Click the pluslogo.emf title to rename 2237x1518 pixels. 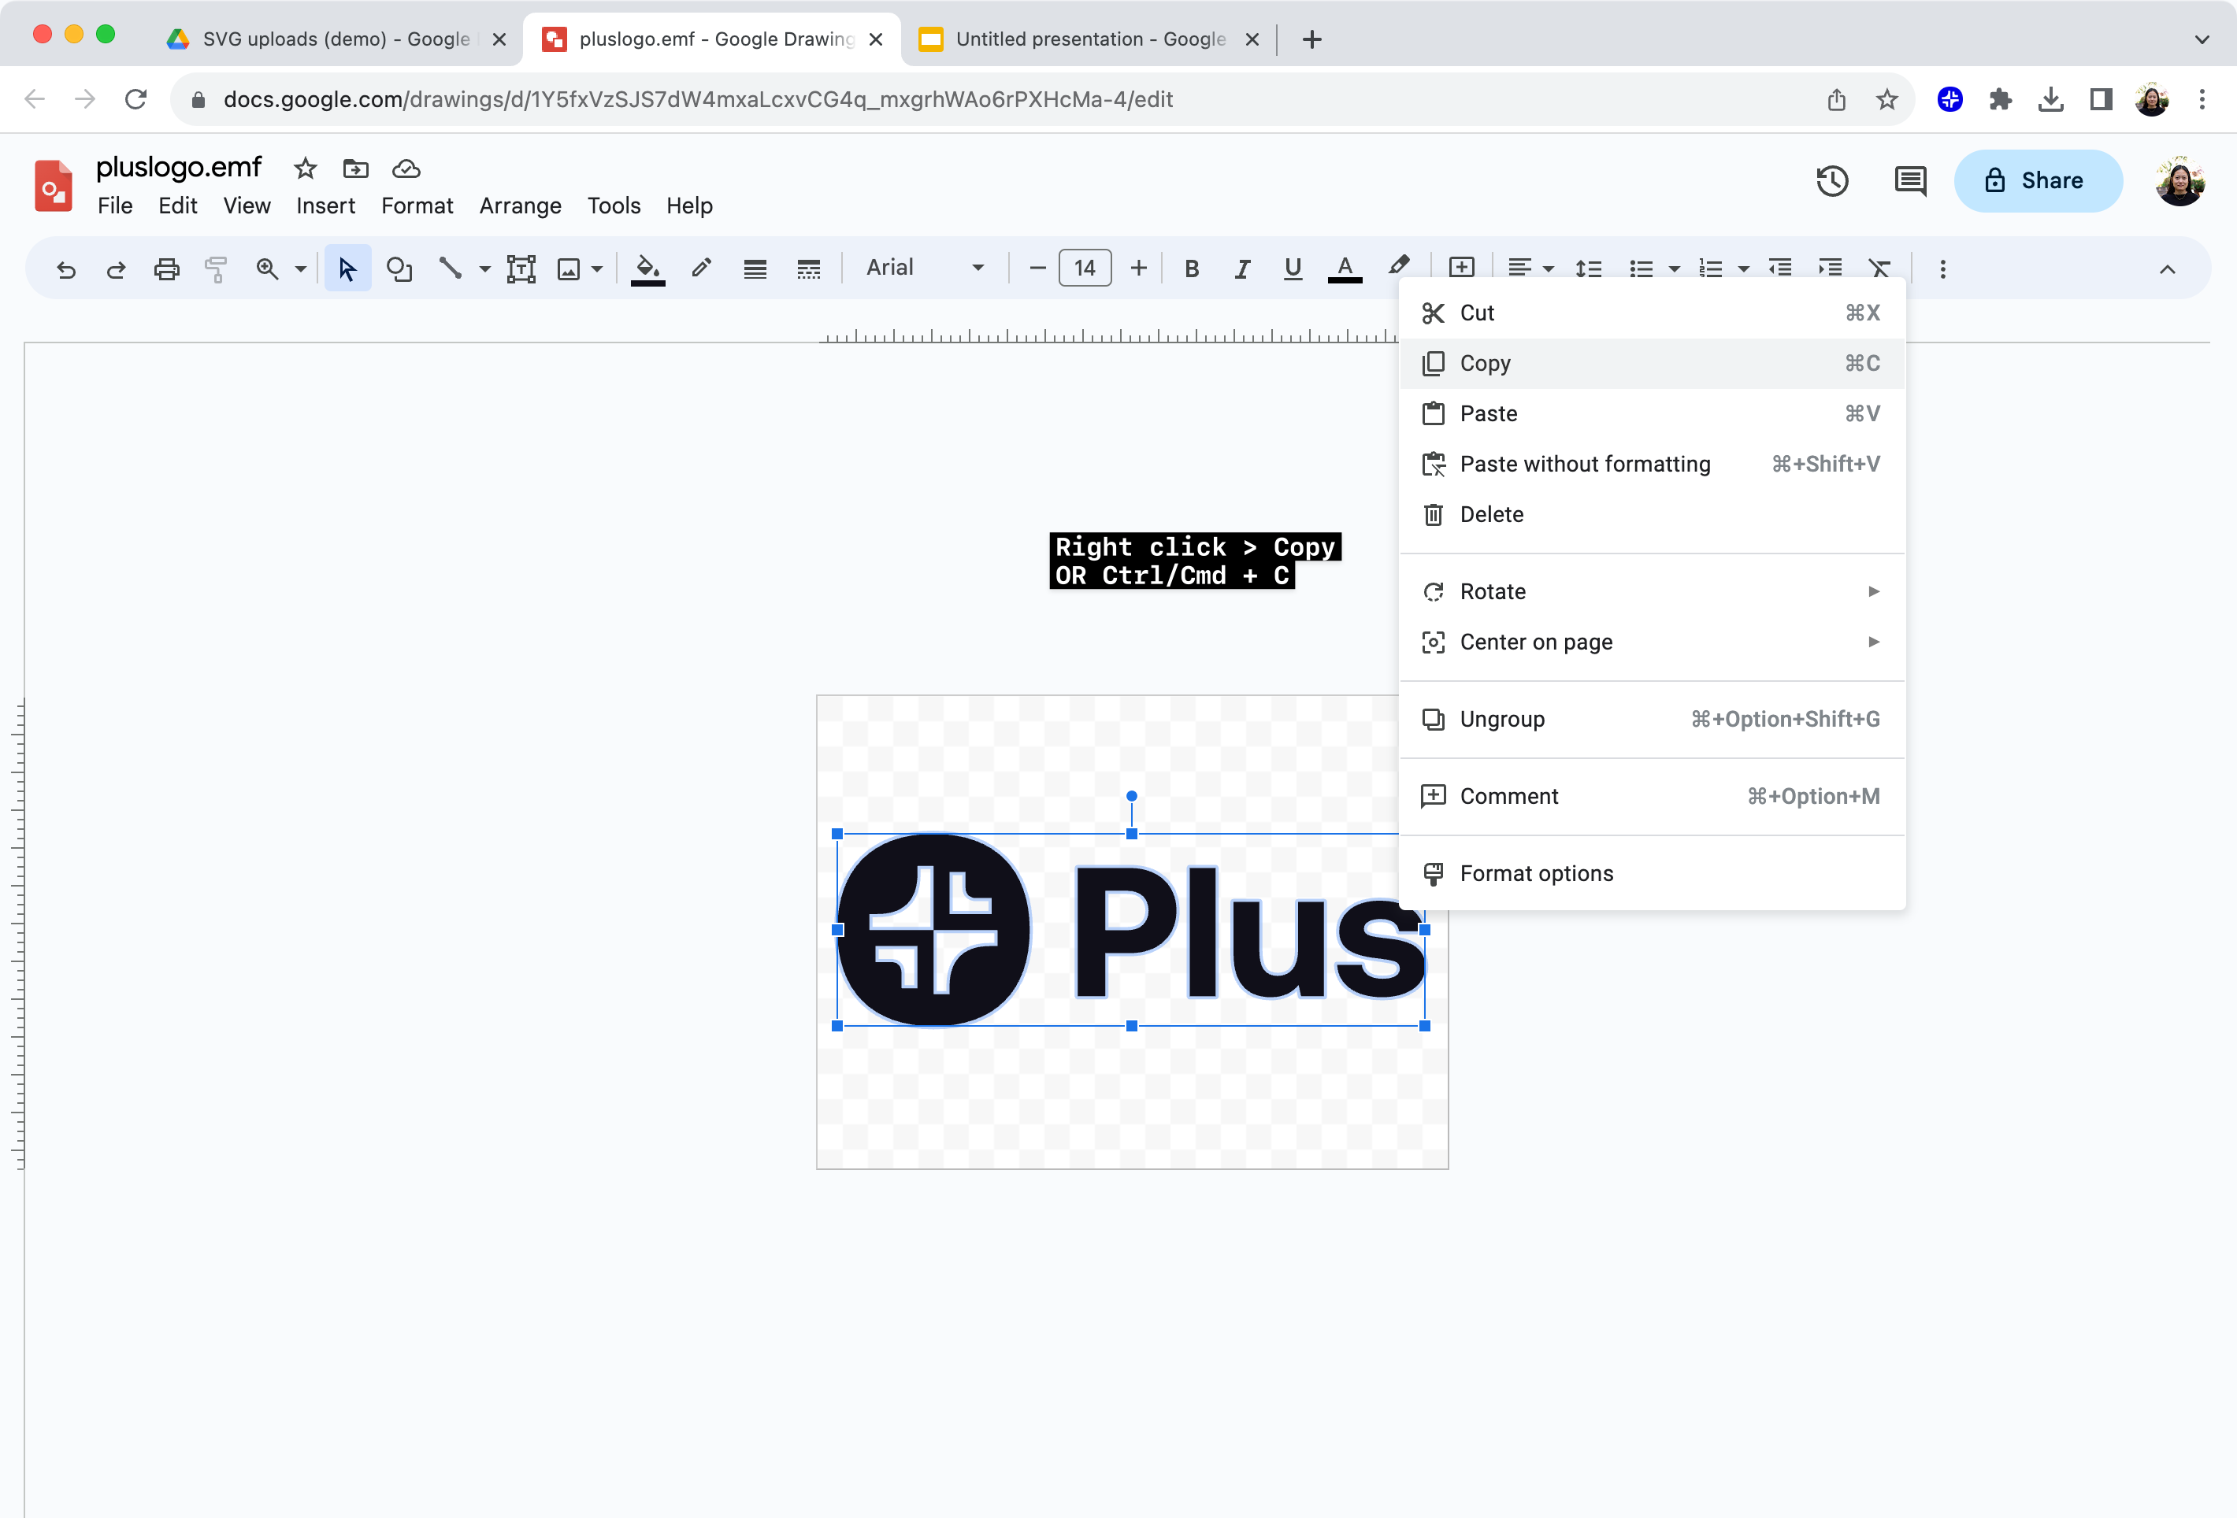(179, 168)
